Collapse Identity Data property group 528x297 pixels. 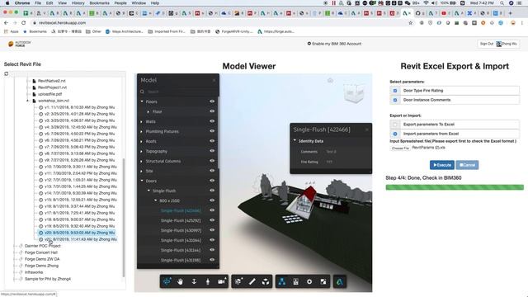pyautogui.click(x=295, y=141)
